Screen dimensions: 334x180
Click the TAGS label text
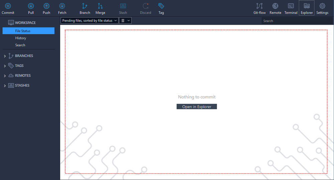(19, 66)
